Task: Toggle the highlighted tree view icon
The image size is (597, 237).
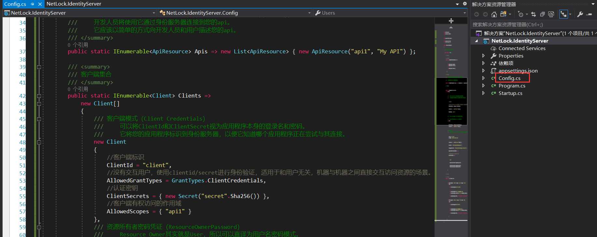Action: pyautogui.click(x=563, y=14)
